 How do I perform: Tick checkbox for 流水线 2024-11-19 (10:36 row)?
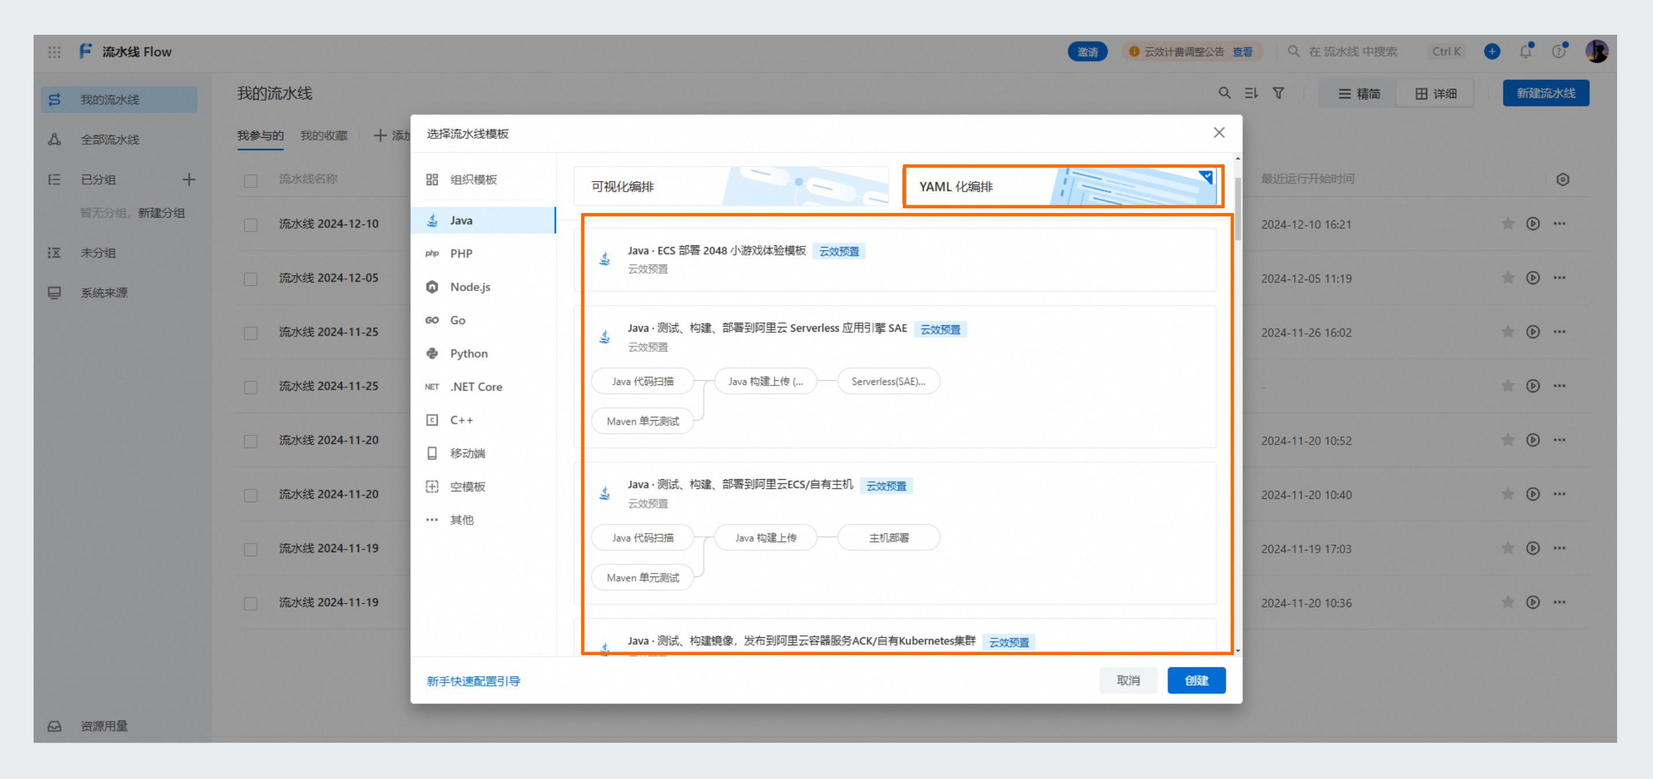pos(250,603)
